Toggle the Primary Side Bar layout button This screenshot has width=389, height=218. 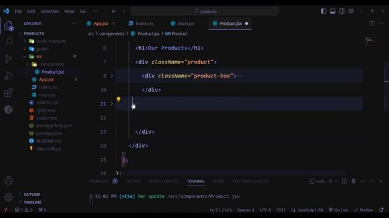[323, 11]
